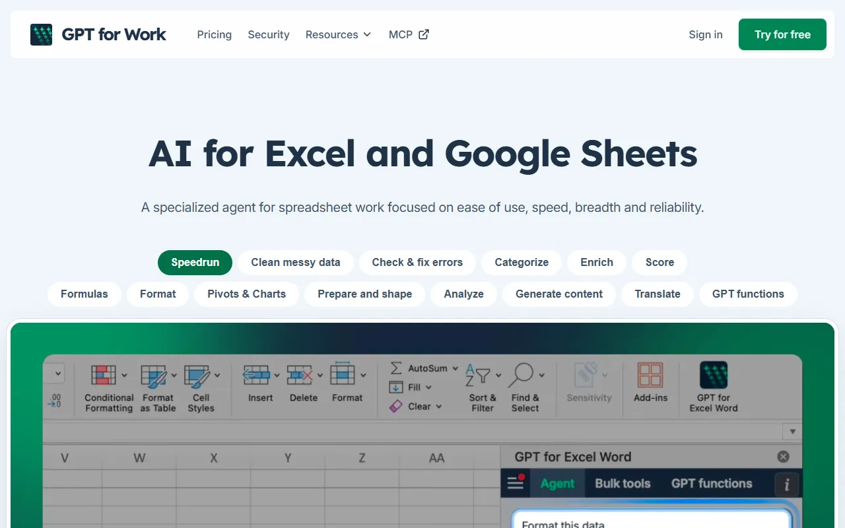Open the hamburger menu in the GPT panel
Image resolution: width=845 pixels, height=528 pixels.
point(516,484)
